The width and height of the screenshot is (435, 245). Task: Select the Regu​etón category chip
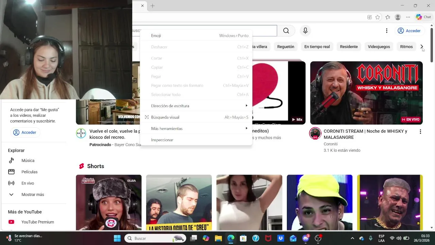285,47
